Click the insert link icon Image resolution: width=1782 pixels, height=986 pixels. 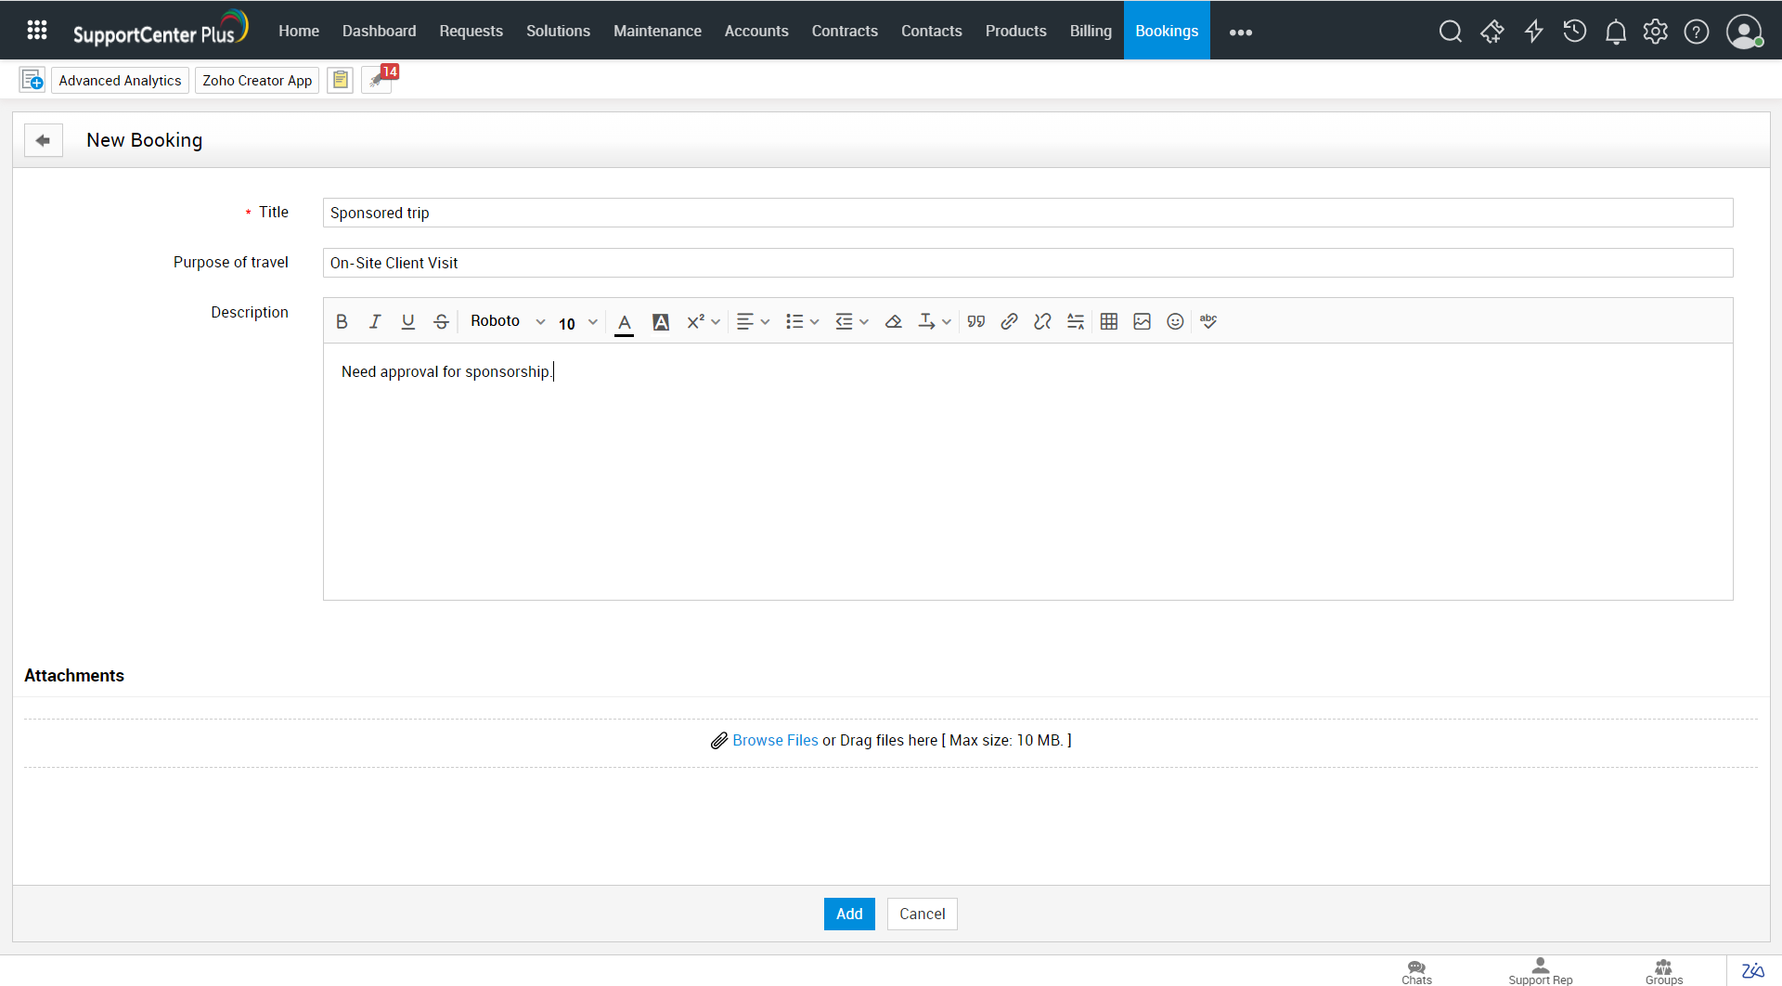pos(1009,321)
